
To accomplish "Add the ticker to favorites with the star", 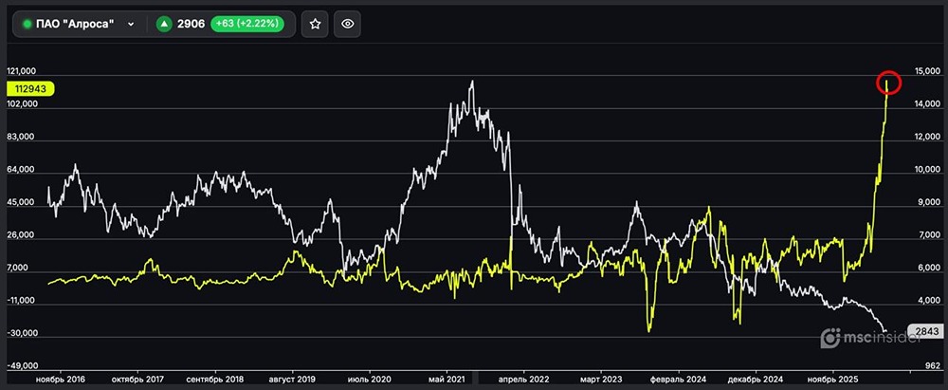I will click(315, 25).
